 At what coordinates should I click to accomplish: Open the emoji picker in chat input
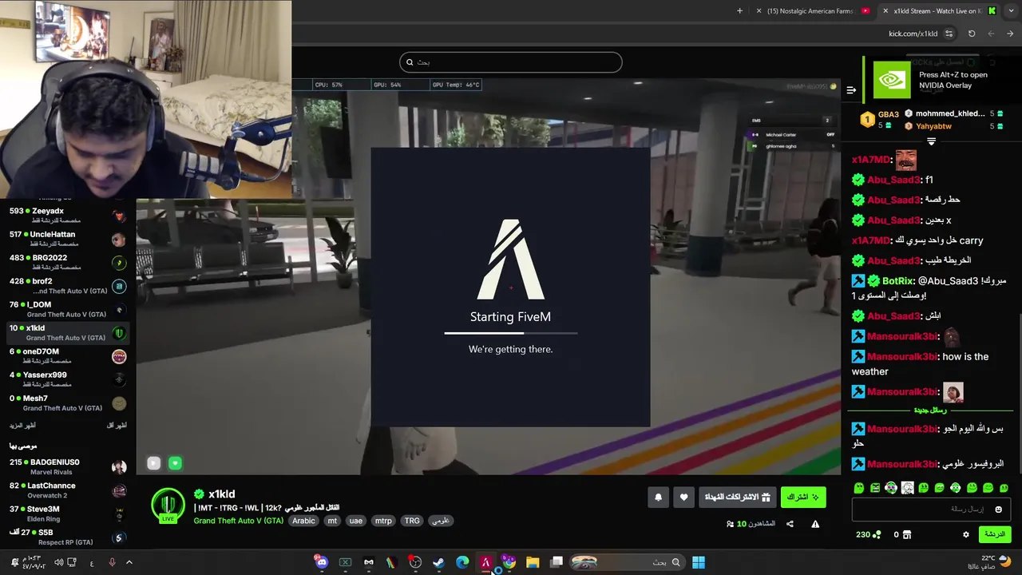(998, 509)
